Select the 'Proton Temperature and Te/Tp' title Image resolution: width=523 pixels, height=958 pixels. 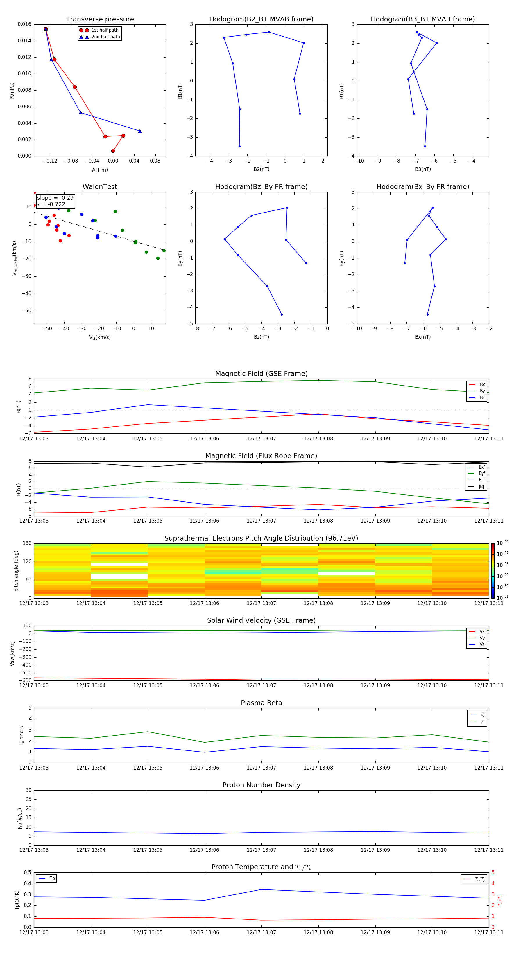pos(261,867)
